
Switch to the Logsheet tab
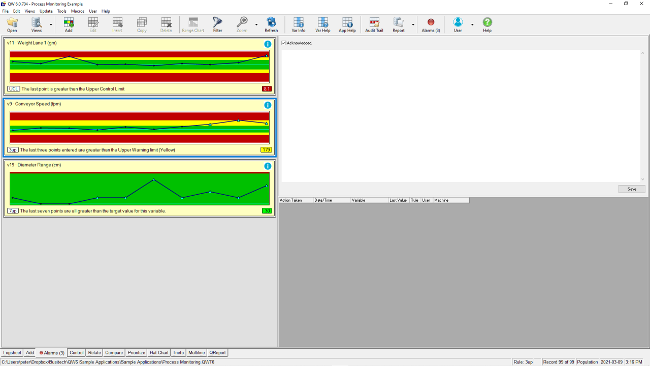tap(13, 353)
